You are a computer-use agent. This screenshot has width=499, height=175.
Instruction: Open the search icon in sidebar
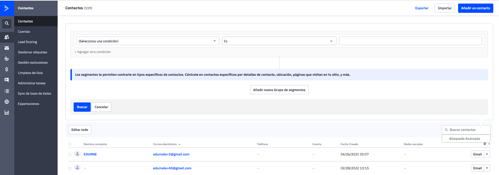click(7, 24)
